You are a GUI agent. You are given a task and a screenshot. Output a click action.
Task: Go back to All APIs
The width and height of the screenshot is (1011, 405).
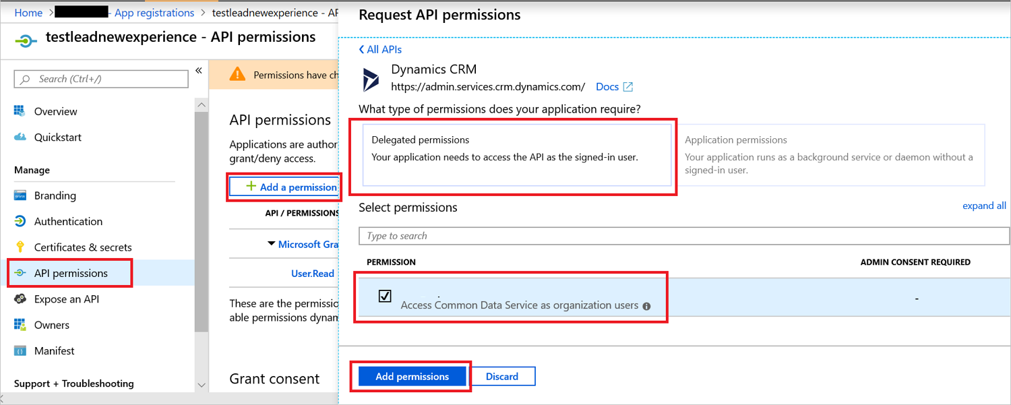(x=380, y=49)
